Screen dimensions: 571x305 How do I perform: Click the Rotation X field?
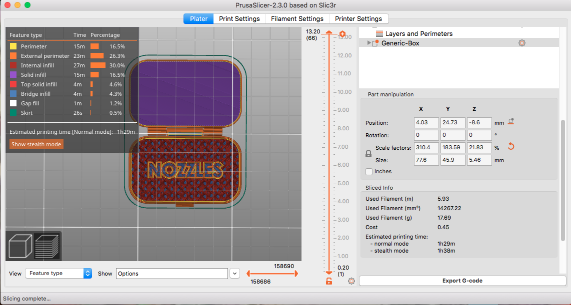(x=426, y=135)
